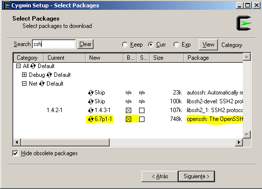Screen dimensions: 262x189
Task: Go back with the Atrás button
Action: tap(160, 176)
